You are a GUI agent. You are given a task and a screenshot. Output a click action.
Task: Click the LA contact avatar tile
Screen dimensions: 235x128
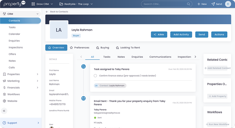pyautogui.click(x=59, y=30)
